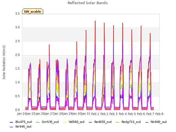Click the 2.5 y-axis tick label

[17, 41]
